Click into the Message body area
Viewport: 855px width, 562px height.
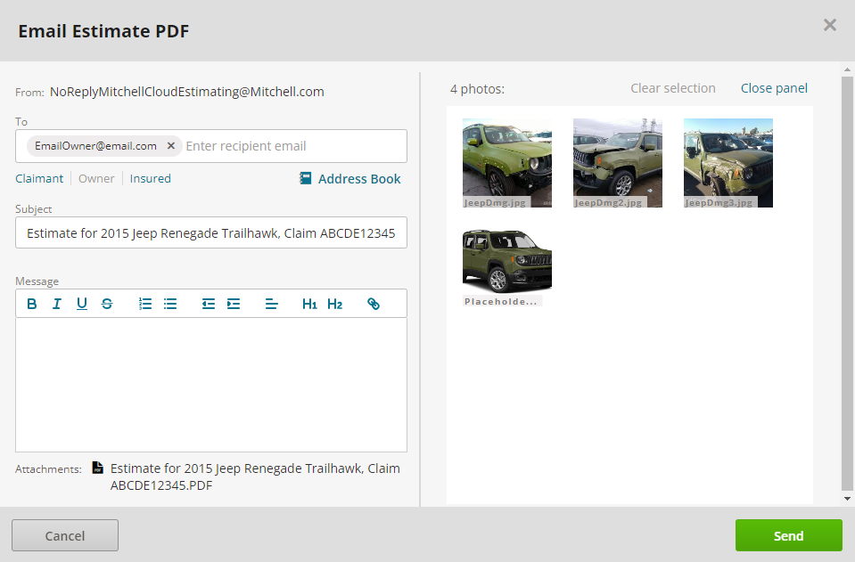pos(211,385)
